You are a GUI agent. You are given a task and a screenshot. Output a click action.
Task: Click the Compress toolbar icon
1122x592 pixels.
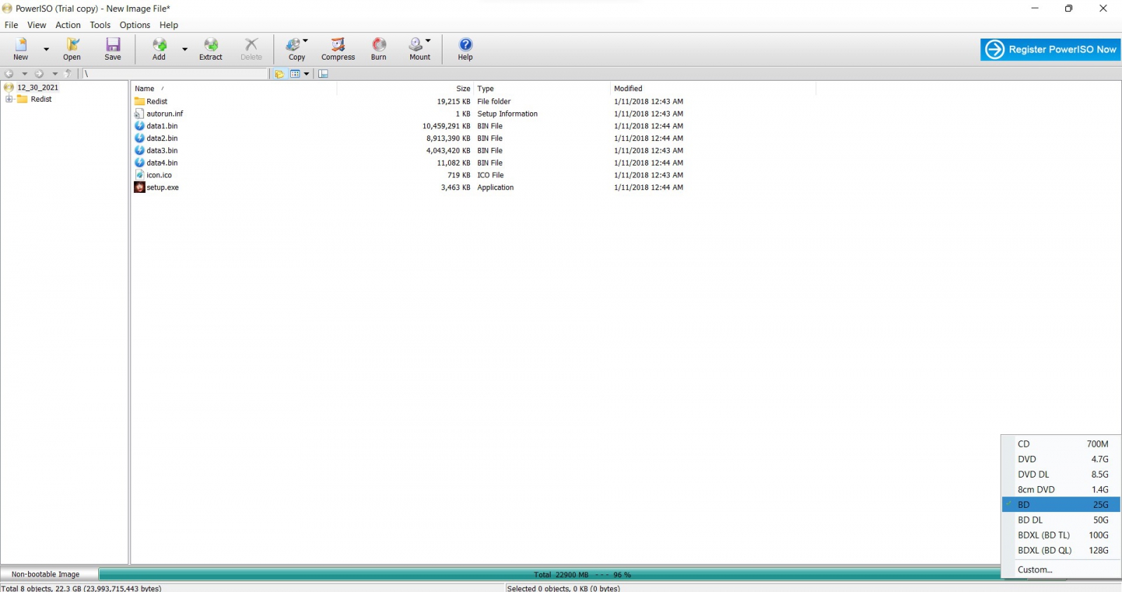338,49
